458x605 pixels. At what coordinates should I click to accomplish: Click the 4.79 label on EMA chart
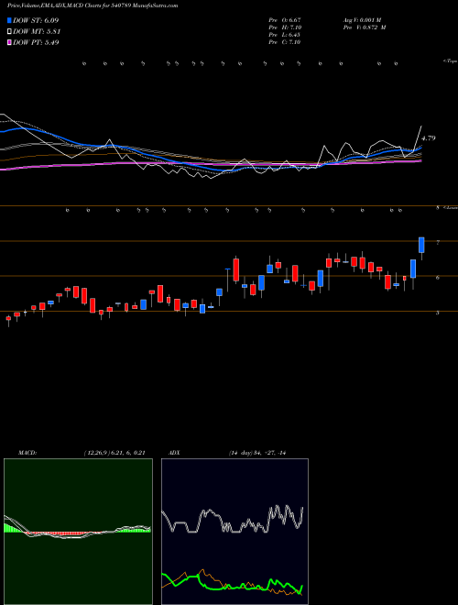[429, 138]
